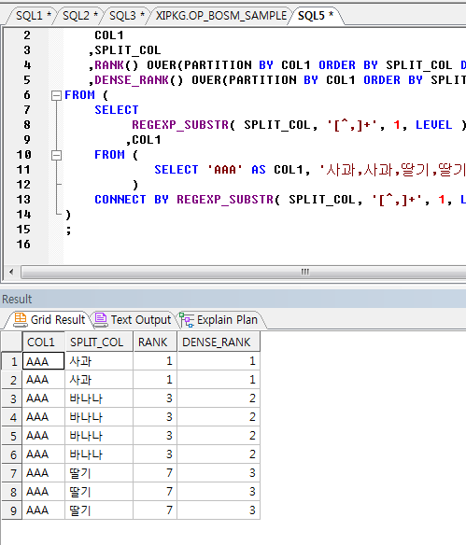466x545 pixels.
Task: Click the grid's top-left select-all corner cell
Action: pyautogui.click(x=12, y=342)
